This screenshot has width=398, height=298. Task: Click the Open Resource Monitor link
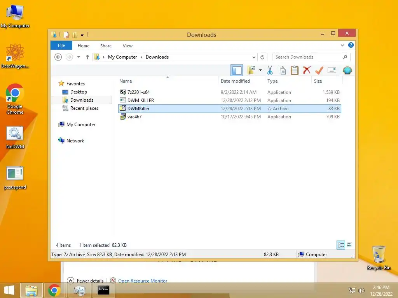tap(143, 281)
